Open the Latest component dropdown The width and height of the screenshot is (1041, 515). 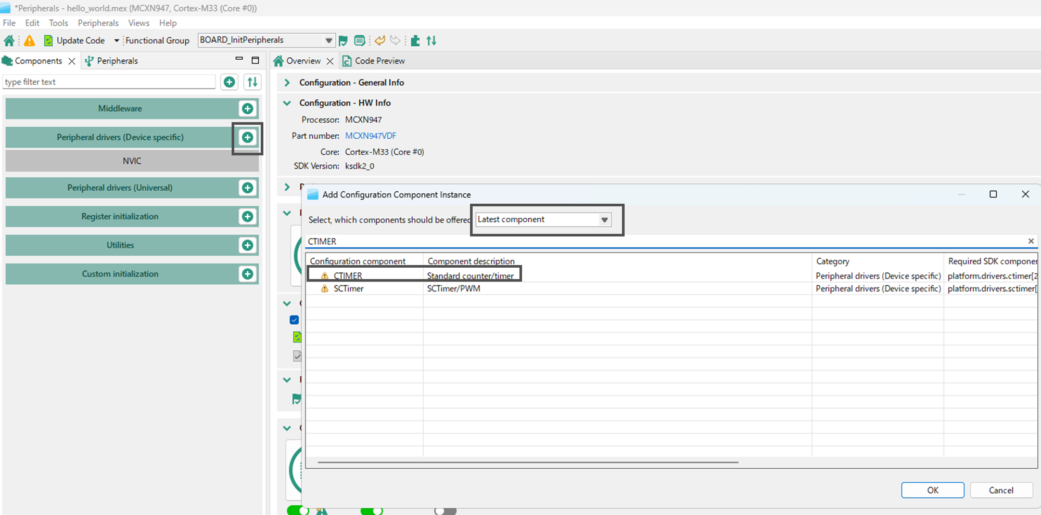tap(604, 220)
